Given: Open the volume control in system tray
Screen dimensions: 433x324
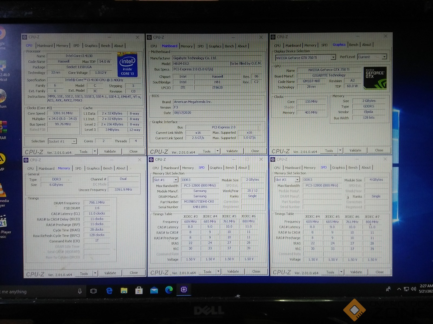Looking at the screenshot, I should (x=414, y=289).
